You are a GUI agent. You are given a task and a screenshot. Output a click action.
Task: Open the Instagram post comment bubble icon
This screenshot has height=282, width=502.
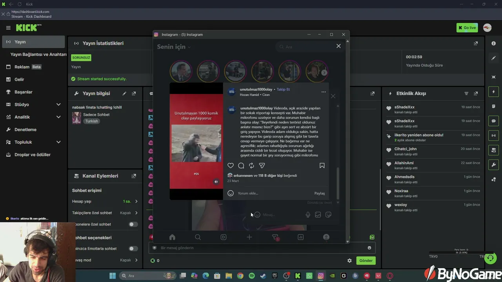click(241, 166)
